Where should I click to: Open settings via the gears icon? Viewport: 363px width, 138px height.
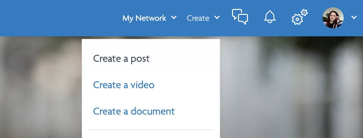(299, 17)
